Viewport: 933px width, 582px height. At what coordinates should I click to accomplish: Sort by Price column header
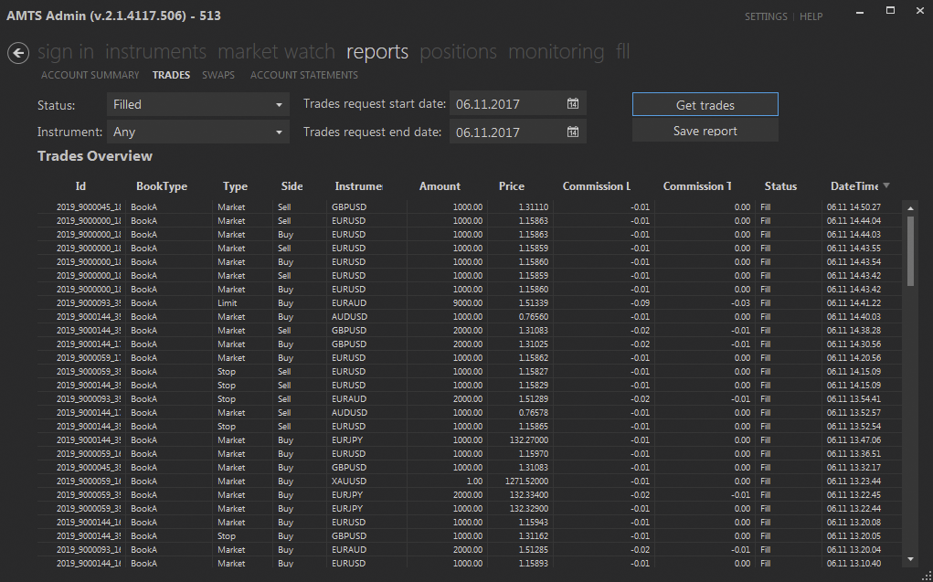[511, 186]
